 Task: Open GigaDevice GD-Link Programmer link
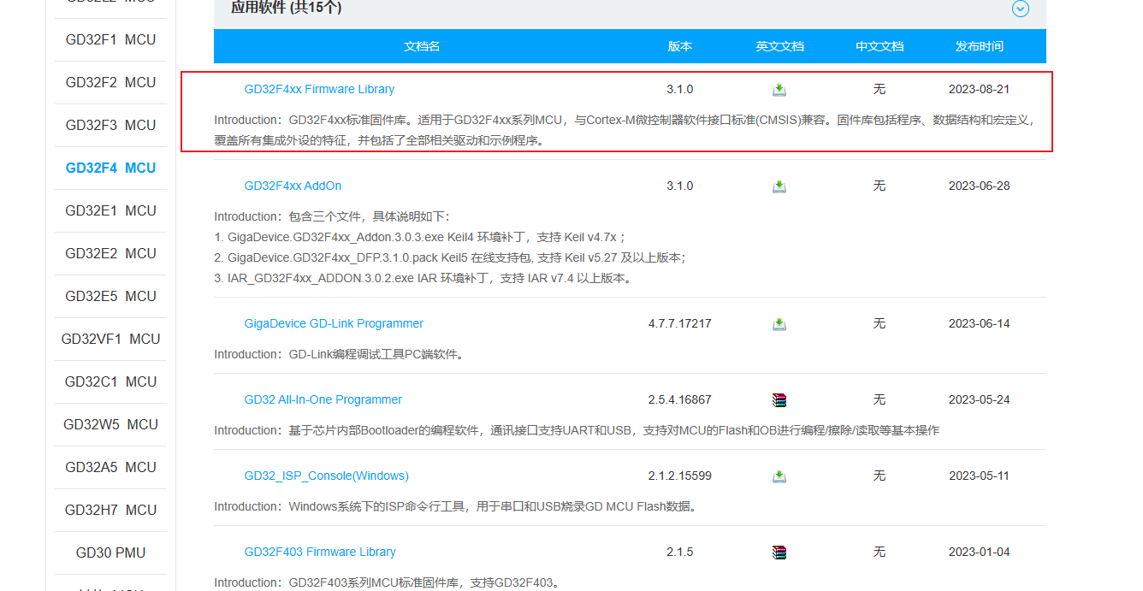click(334, 323)
